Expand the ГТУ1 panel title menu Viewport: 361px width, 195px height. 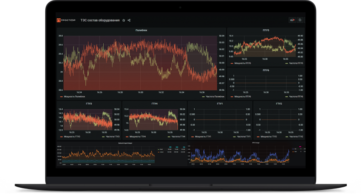point(220,104)
